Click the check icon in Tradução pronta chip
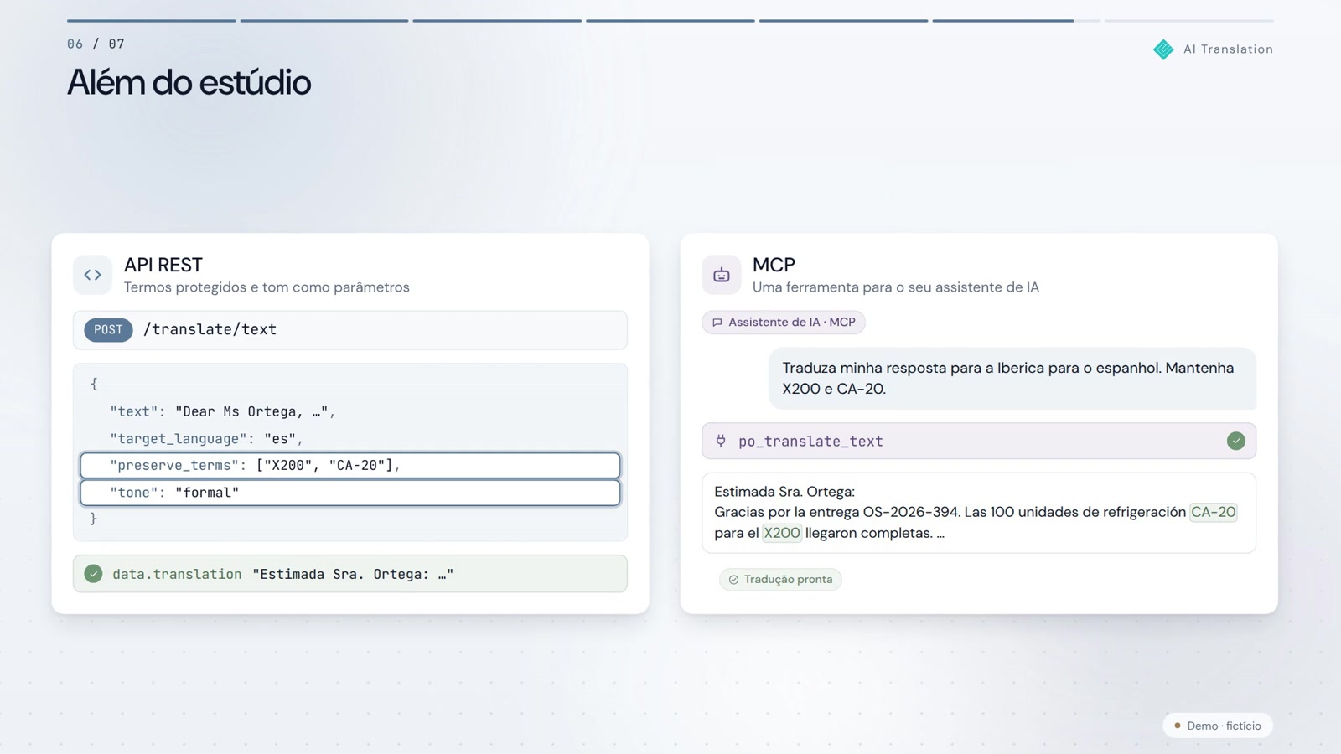This screenshot has height=754, width=1341. point(733,580)
